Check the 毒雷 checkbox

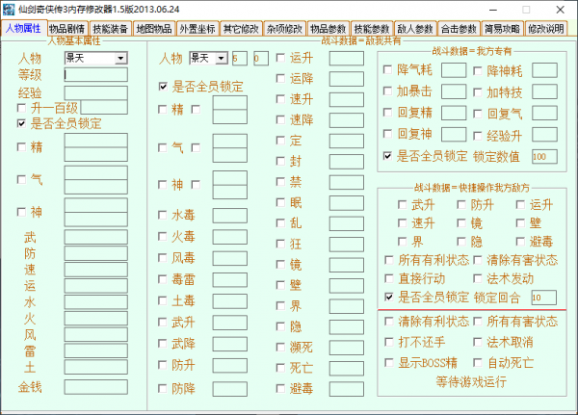(x=162, y=279)
